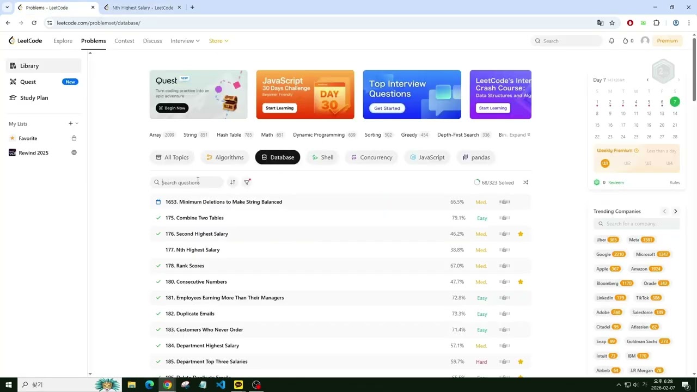Show next Trending Companies page
697x392 pixels.
click(x=675, y=211)
